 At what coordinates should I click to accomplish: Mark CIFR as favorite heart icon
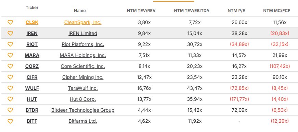(10, 77)
